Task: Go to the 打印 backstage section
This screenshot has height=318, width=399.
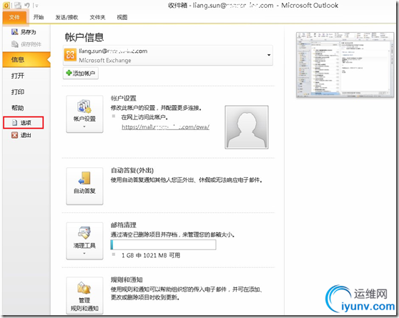Action: click(x=18, y=91)
